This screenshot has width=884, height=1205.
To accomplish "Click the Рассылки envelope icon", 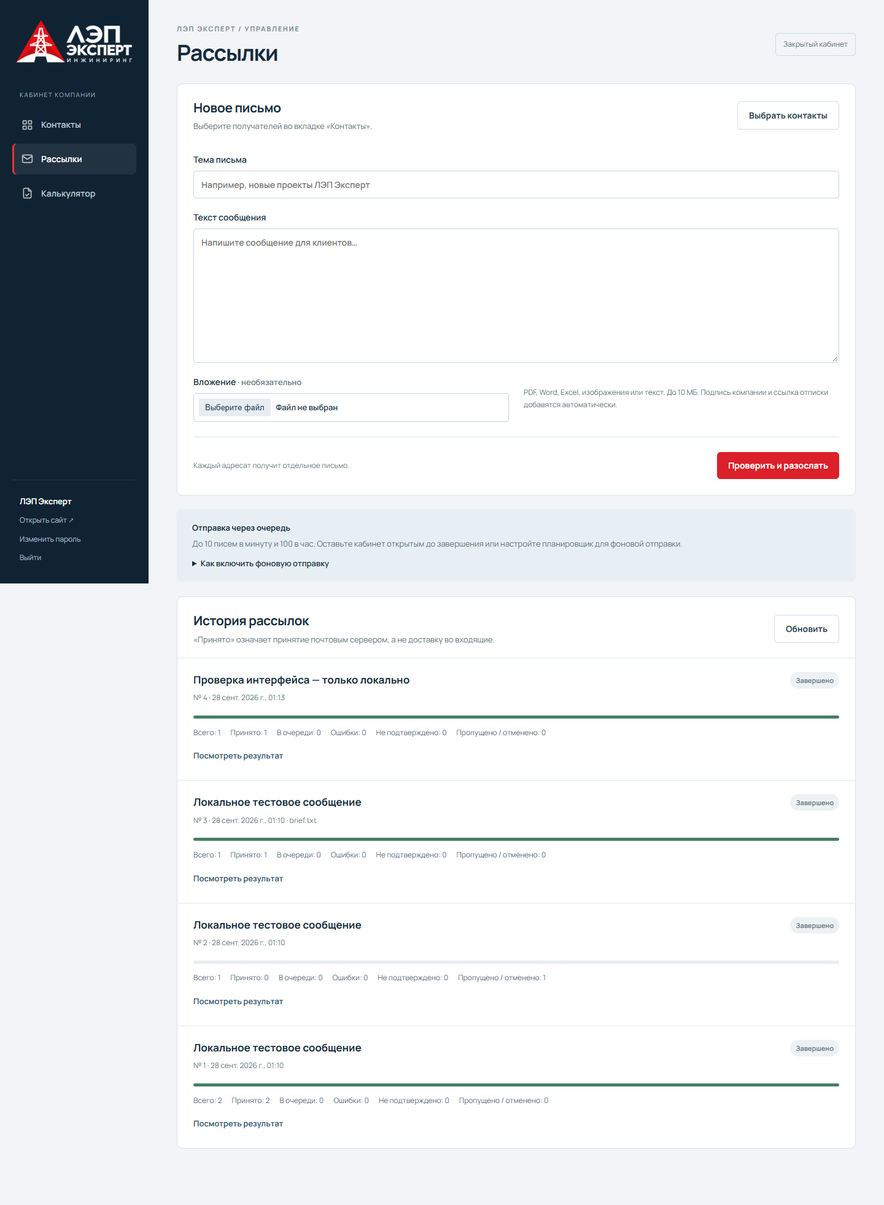I will pyautogui.click(x=27, y=159).
